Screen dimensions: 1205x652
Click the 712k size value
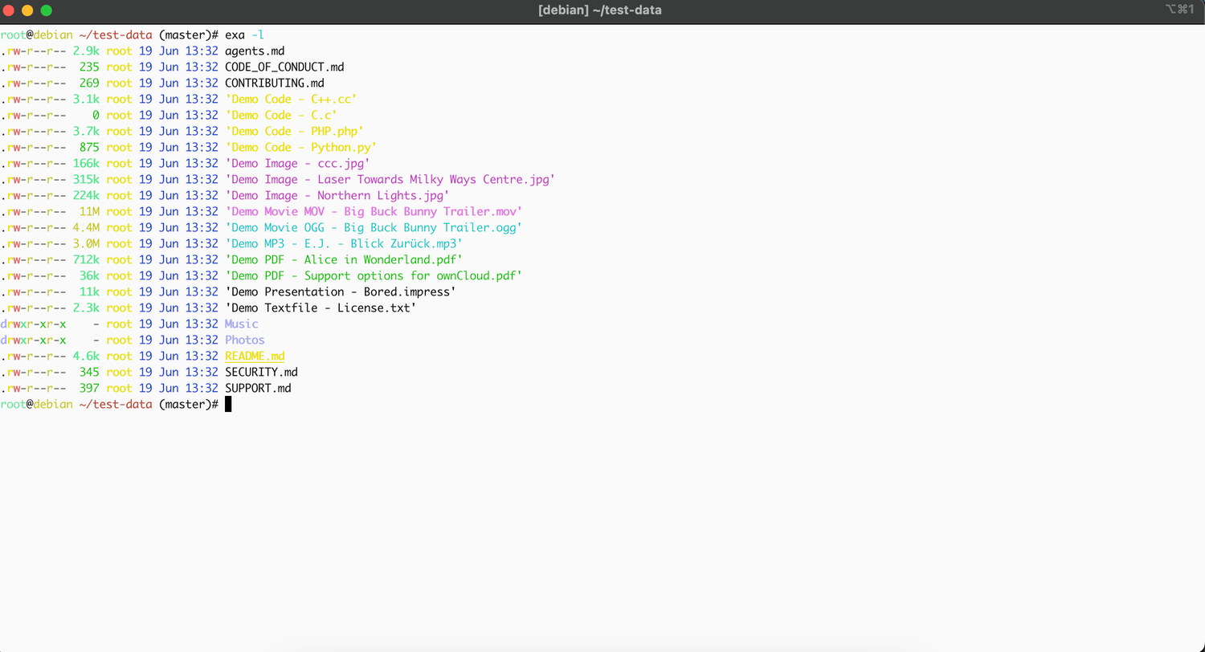(x=86, y=259)
